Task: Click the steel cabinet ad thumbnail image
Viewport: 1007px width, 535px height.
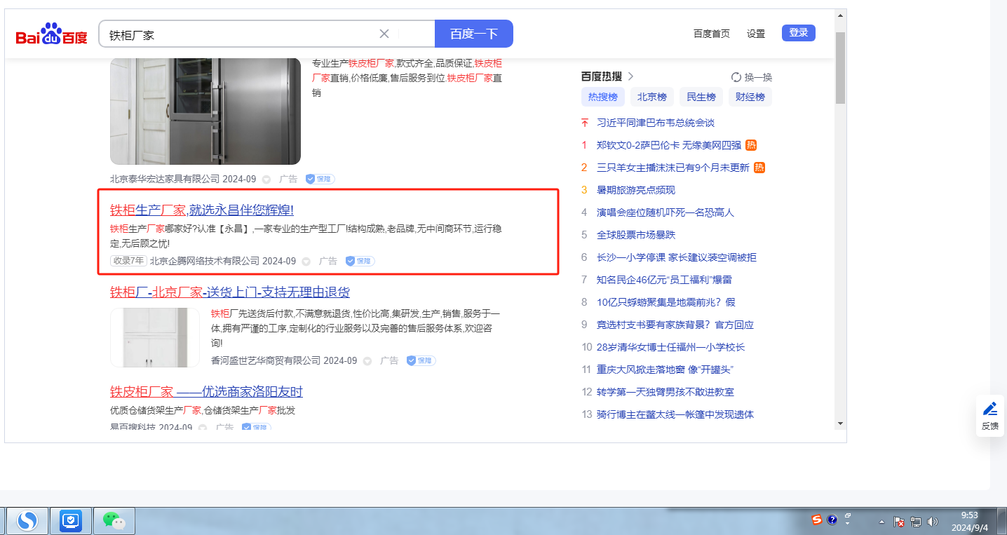Action: coord(205,111)
